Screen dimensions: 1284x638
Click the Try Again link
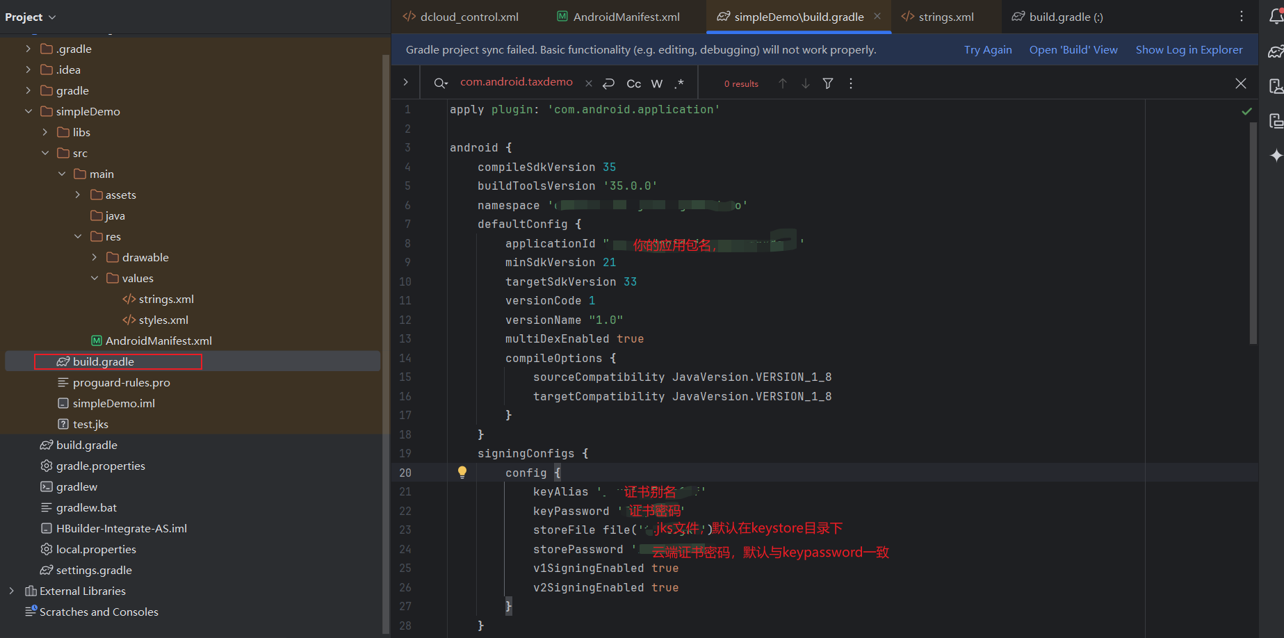click(987, 50)
